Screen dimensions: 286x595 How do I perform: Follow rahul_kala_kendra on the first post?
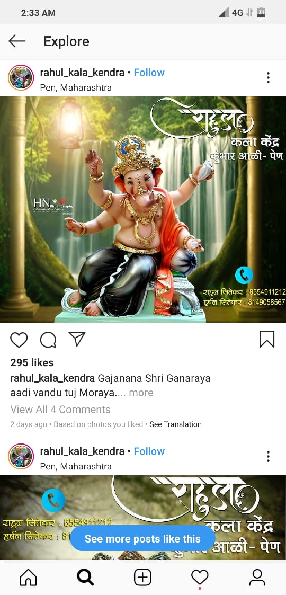click(149, 73)
